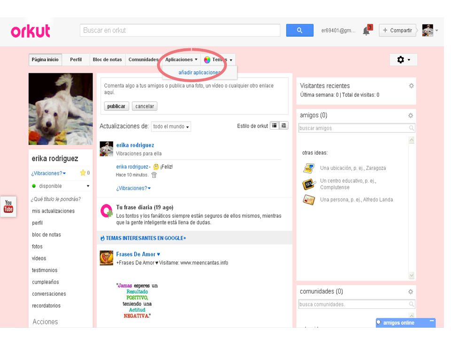Click the Una persona suggestion icon

(x=309, y=200)
